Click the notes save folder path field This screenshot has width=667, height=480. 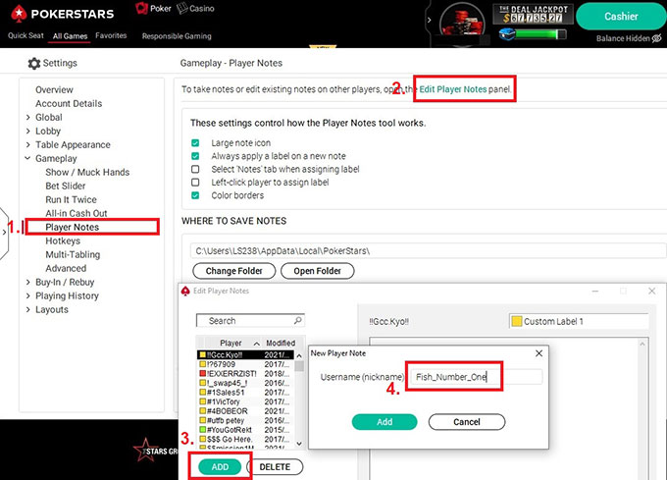coord(428,251)
